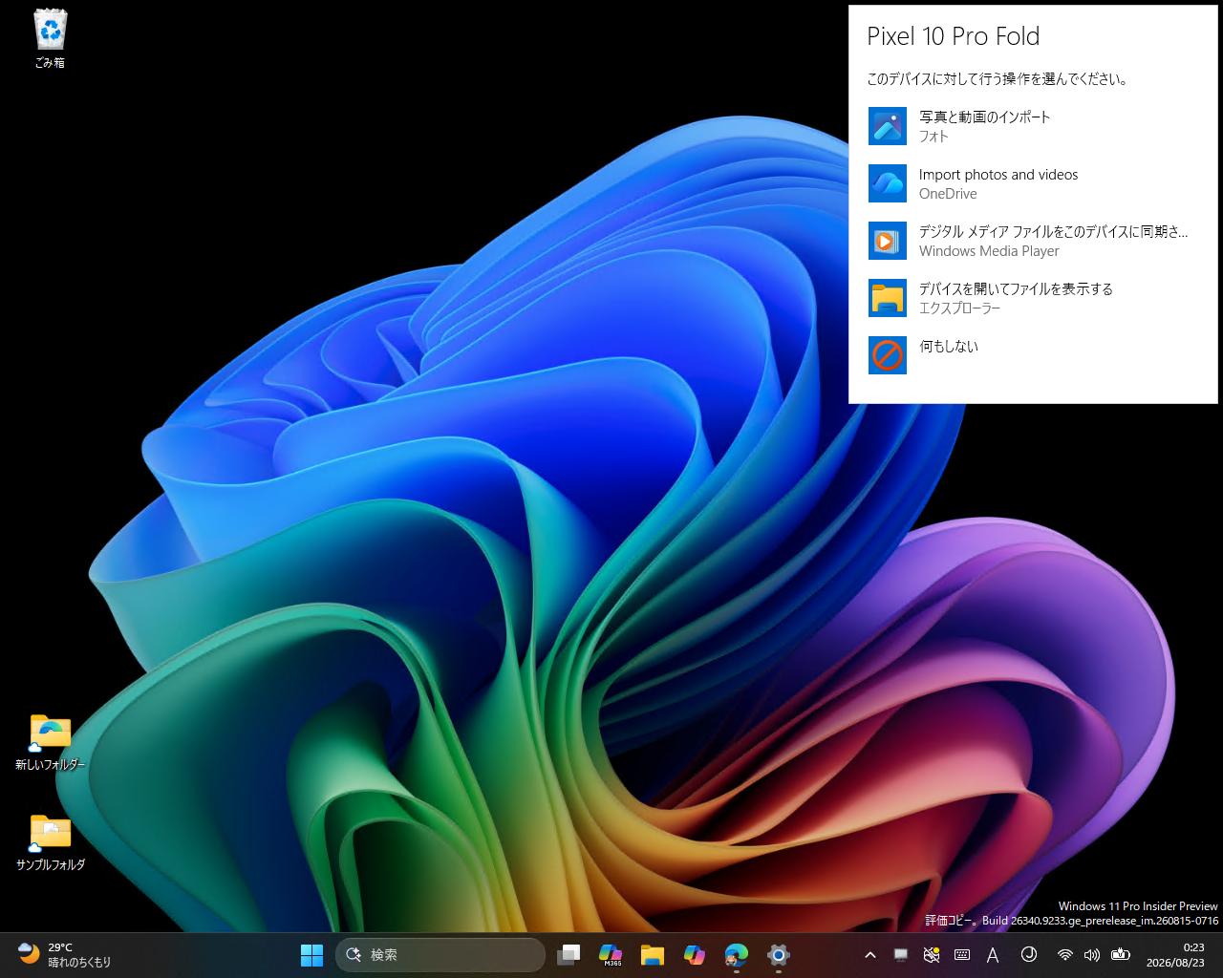1223x978 pixels.
Task: Open the Wi-Fi network tray icon
Action: coord(1064,954)
